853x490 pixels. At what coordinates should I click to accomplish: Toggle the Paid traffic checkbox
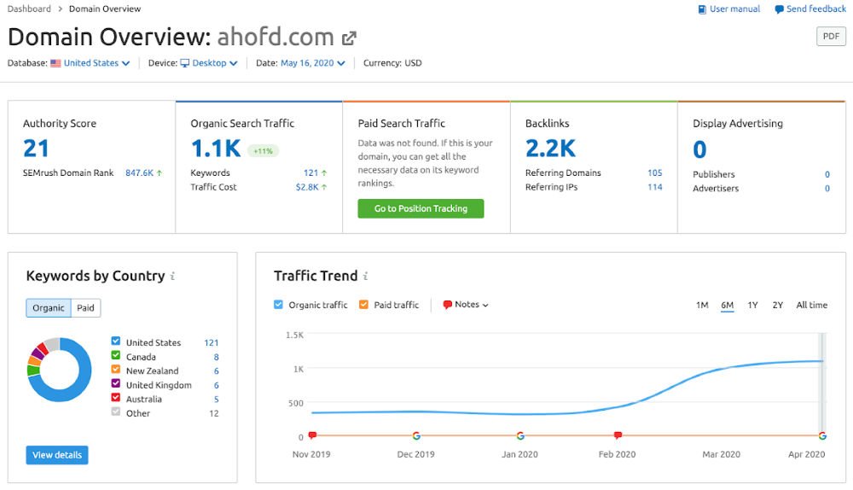click(364, 305)
